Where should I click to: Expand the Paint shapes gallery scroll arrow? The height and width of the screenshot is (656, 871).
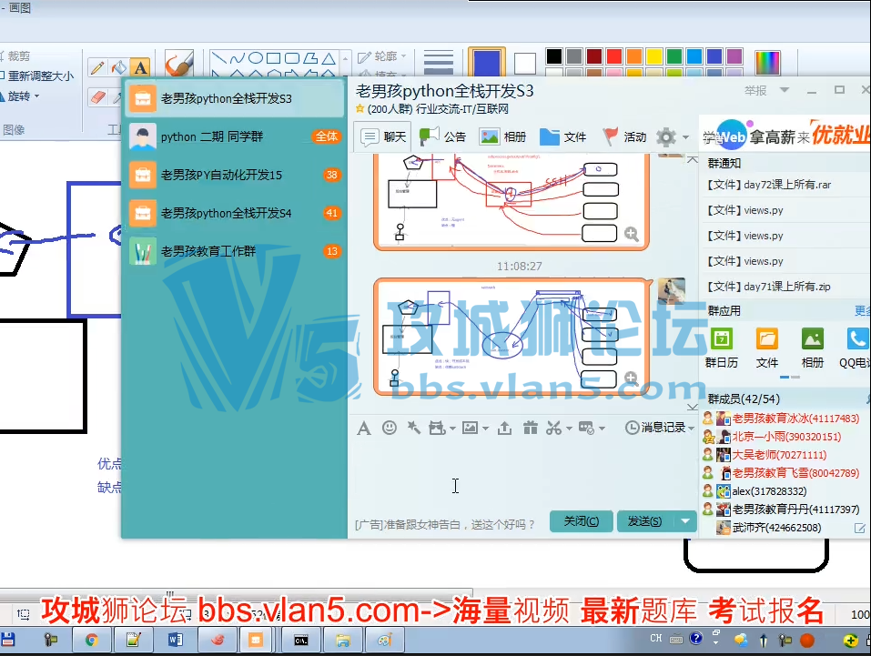(x=346, y=58)
